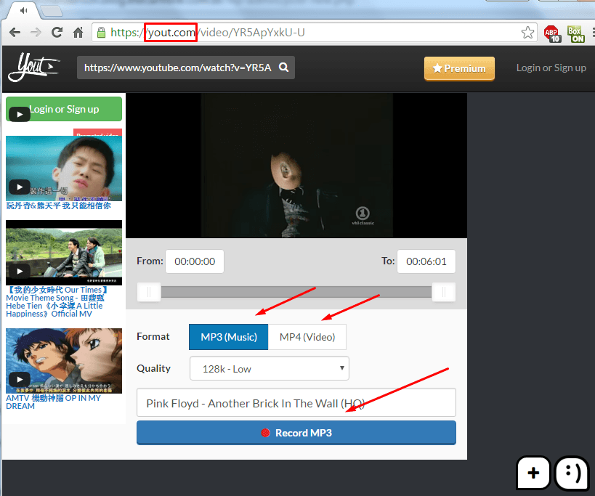
Task: Click play icon on Login or Sign up banner
Action: (20, 115)
